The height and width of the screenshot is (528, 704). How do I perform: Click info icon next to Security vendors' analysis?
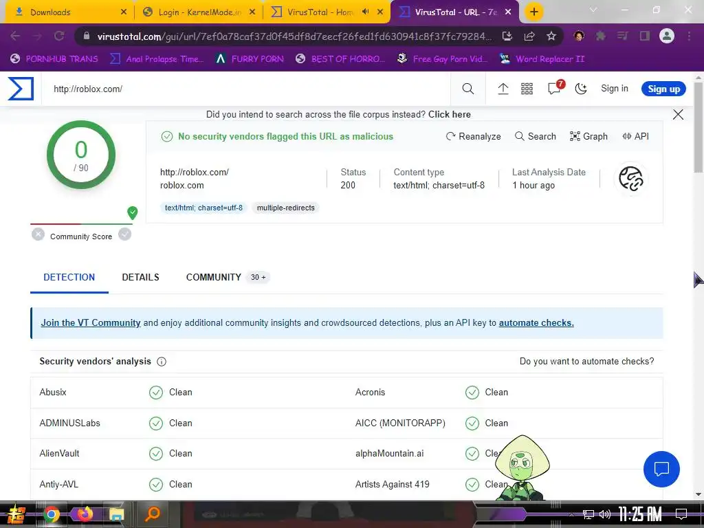[x=162, y=362]
